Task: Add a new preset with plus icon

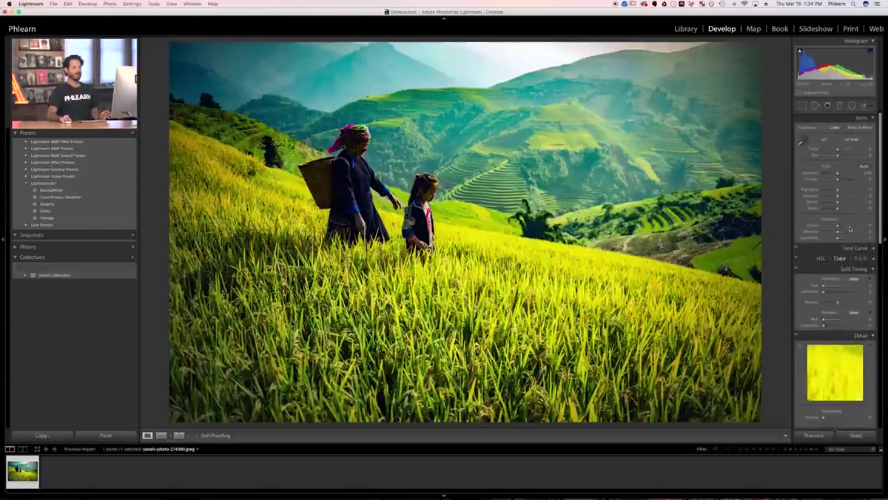Action: 132,133
